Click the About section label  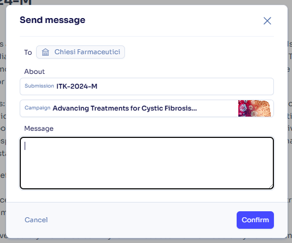(35, 72)
